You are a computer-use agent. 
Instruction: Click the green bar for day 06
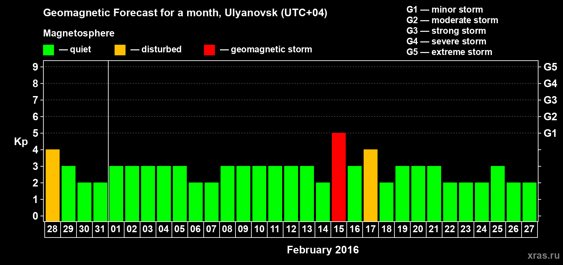196,202
